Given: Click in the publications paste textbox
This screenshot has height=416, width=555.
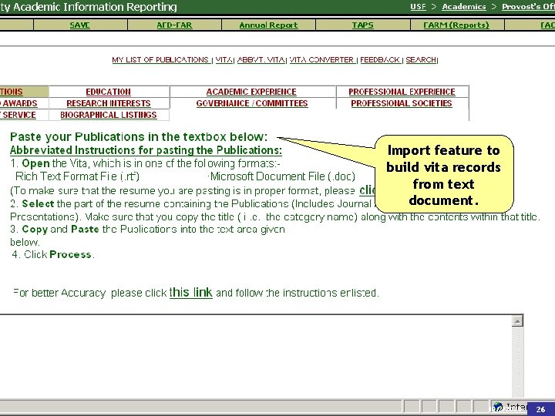Looking at the screenshot, I should click(x=256, y=356).
